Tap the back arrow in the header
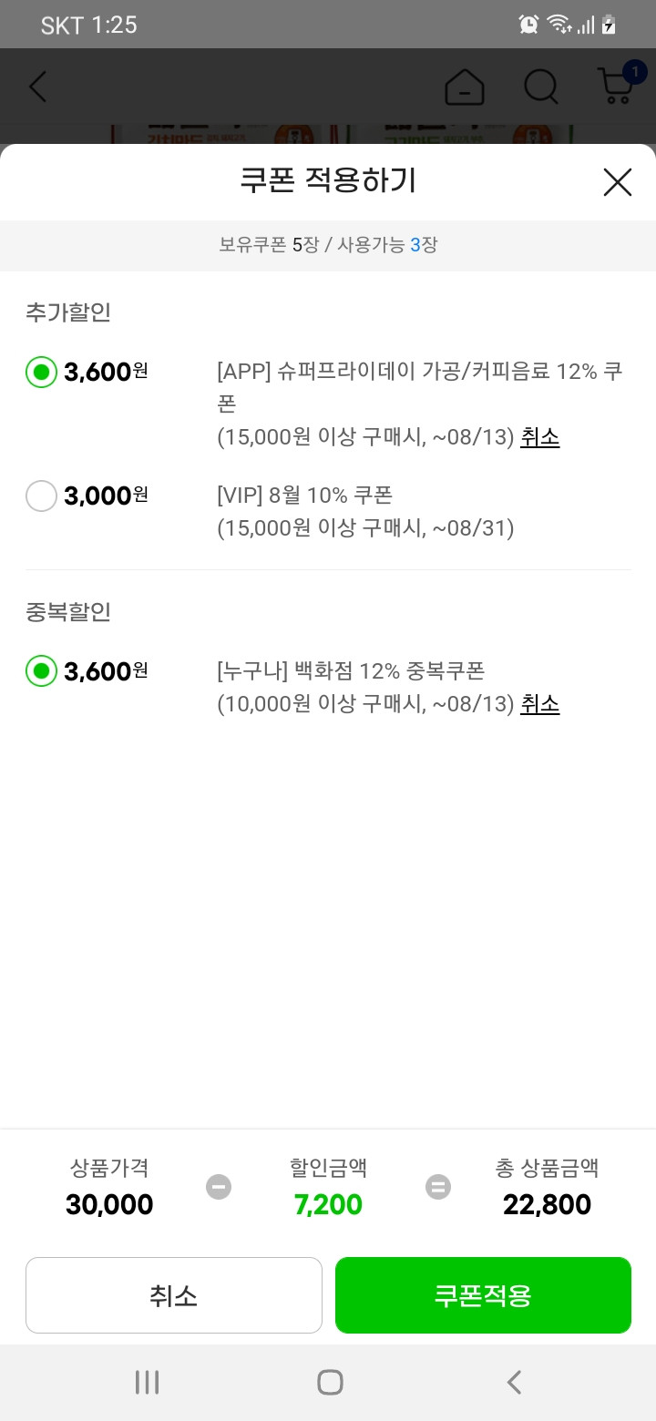Screen dimensions: 656x1421 [37, 86]
